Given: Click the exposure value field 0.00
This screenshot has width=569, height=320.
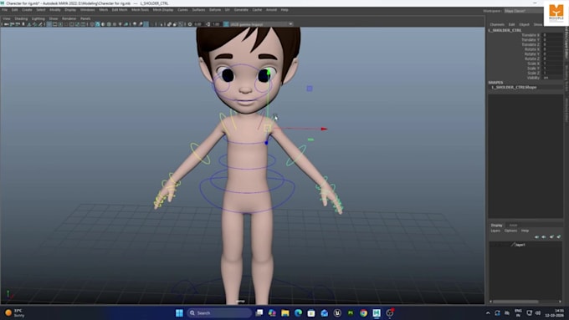Looking at the screenshot, I should pyautogui.click(x=198, y=24).
